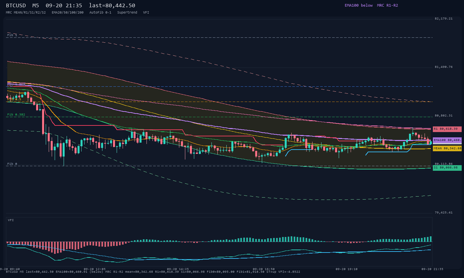
Task: Click the last=80,442.50 price in the title
Action: point(112,6)
